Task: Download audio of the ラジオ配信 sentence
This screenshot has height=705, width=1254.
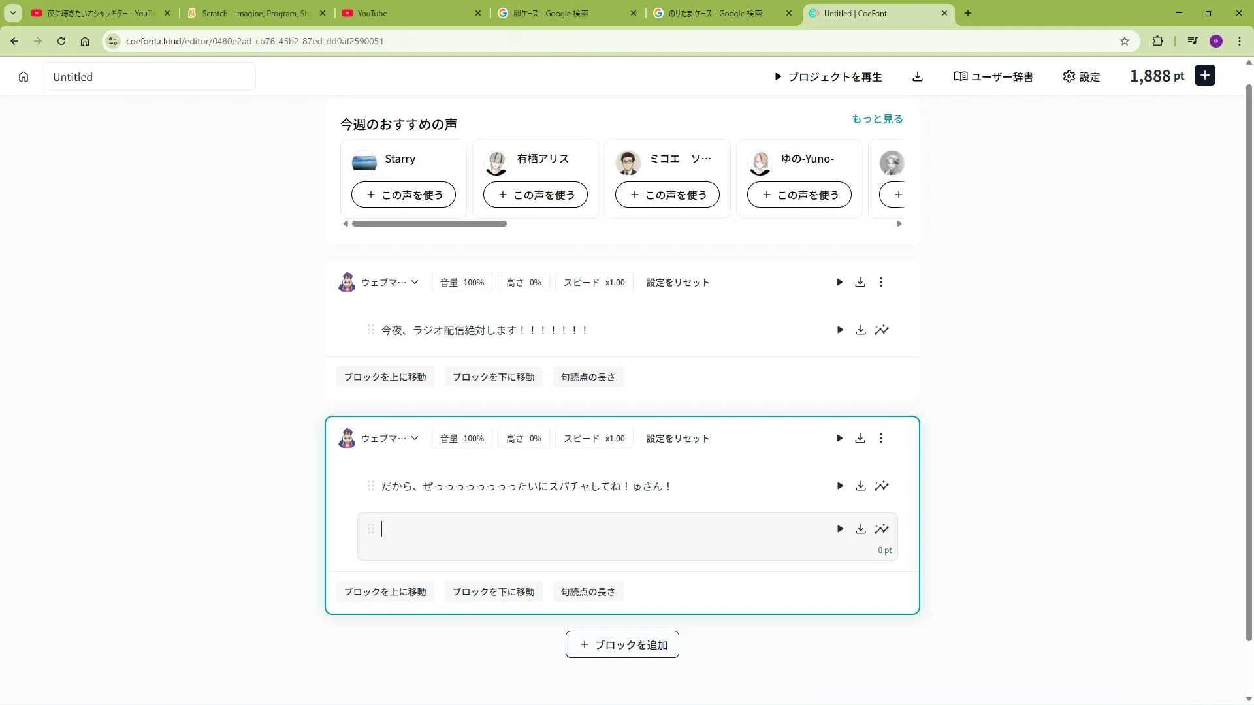Action: [x=861, y=330]
